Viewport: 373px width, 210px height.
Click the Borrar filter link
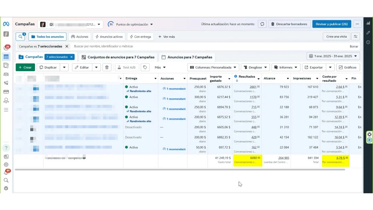click(x=354, y=46)
